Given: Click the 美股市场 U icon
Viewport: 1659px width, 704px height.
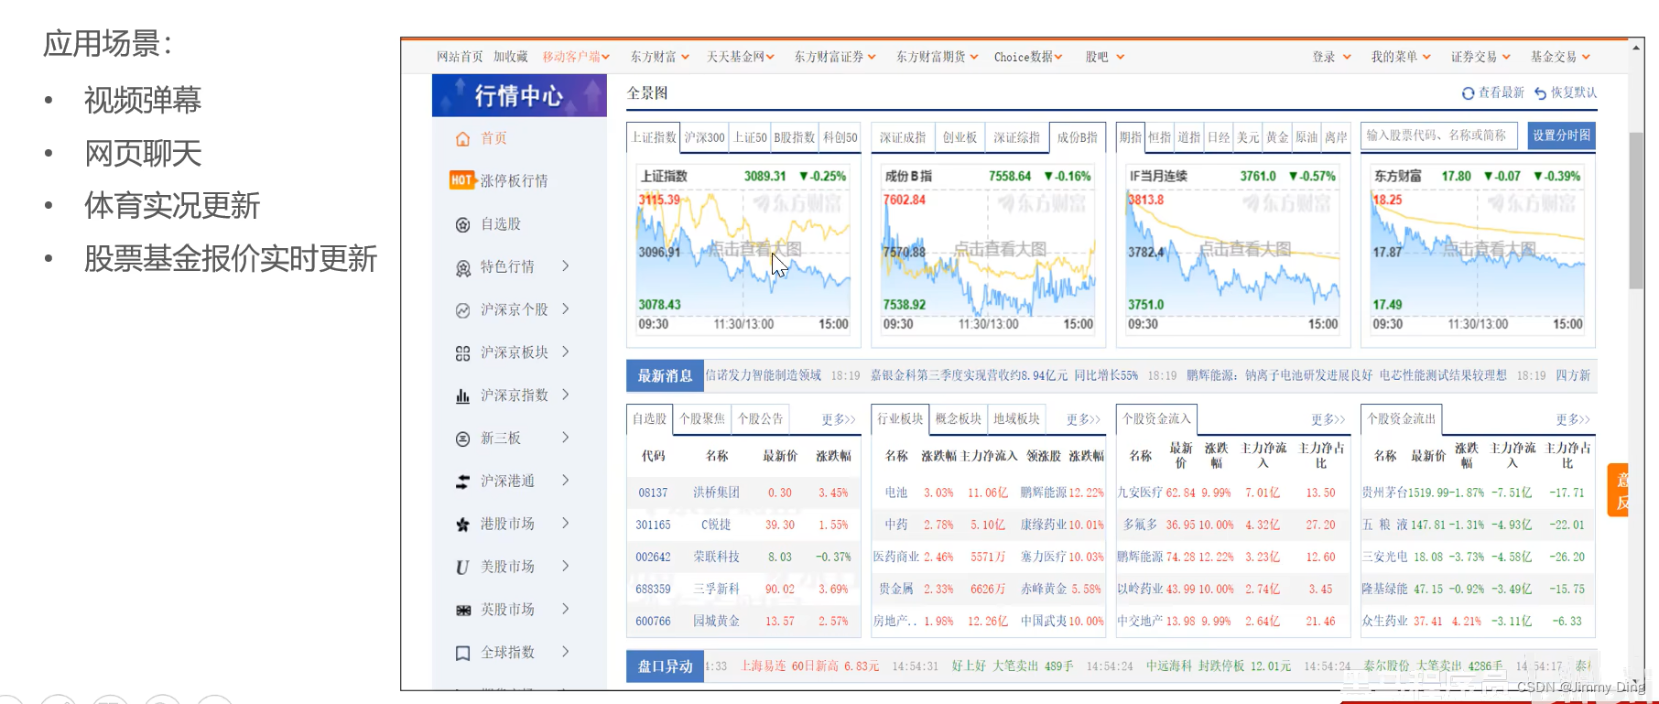Looking at the screenshot, I should (463, 568).
